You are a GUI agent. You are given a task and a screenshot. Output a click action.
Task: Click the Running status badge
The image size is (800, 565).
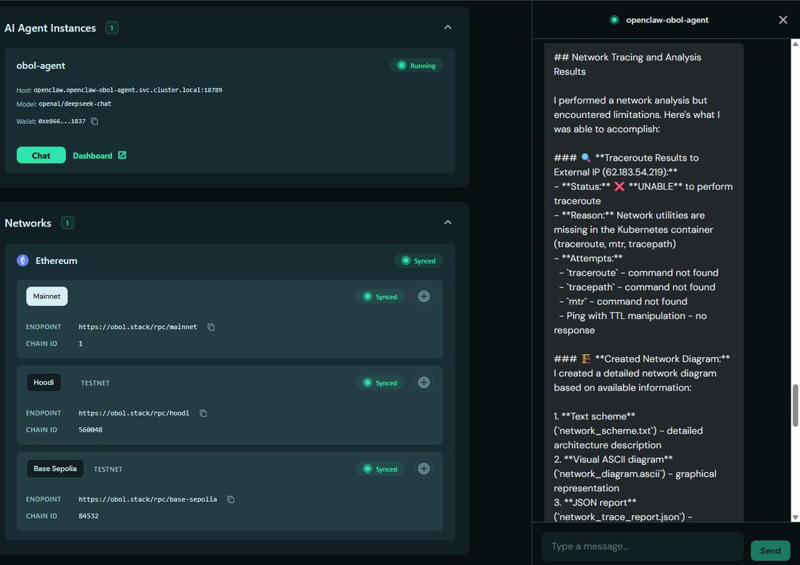[416, 65]
